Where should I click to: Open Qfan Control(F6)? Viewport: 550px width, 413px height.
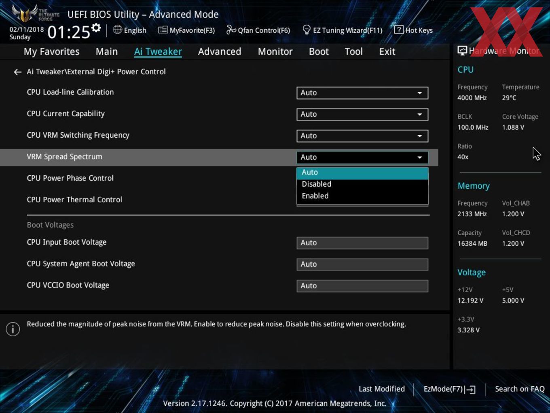(258, 30)
